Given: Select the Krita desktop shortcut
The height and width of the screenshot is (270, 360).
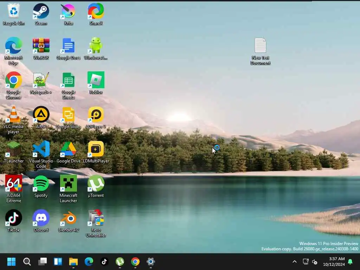Looking at the screenshot, I should click(x=68, y=14).
